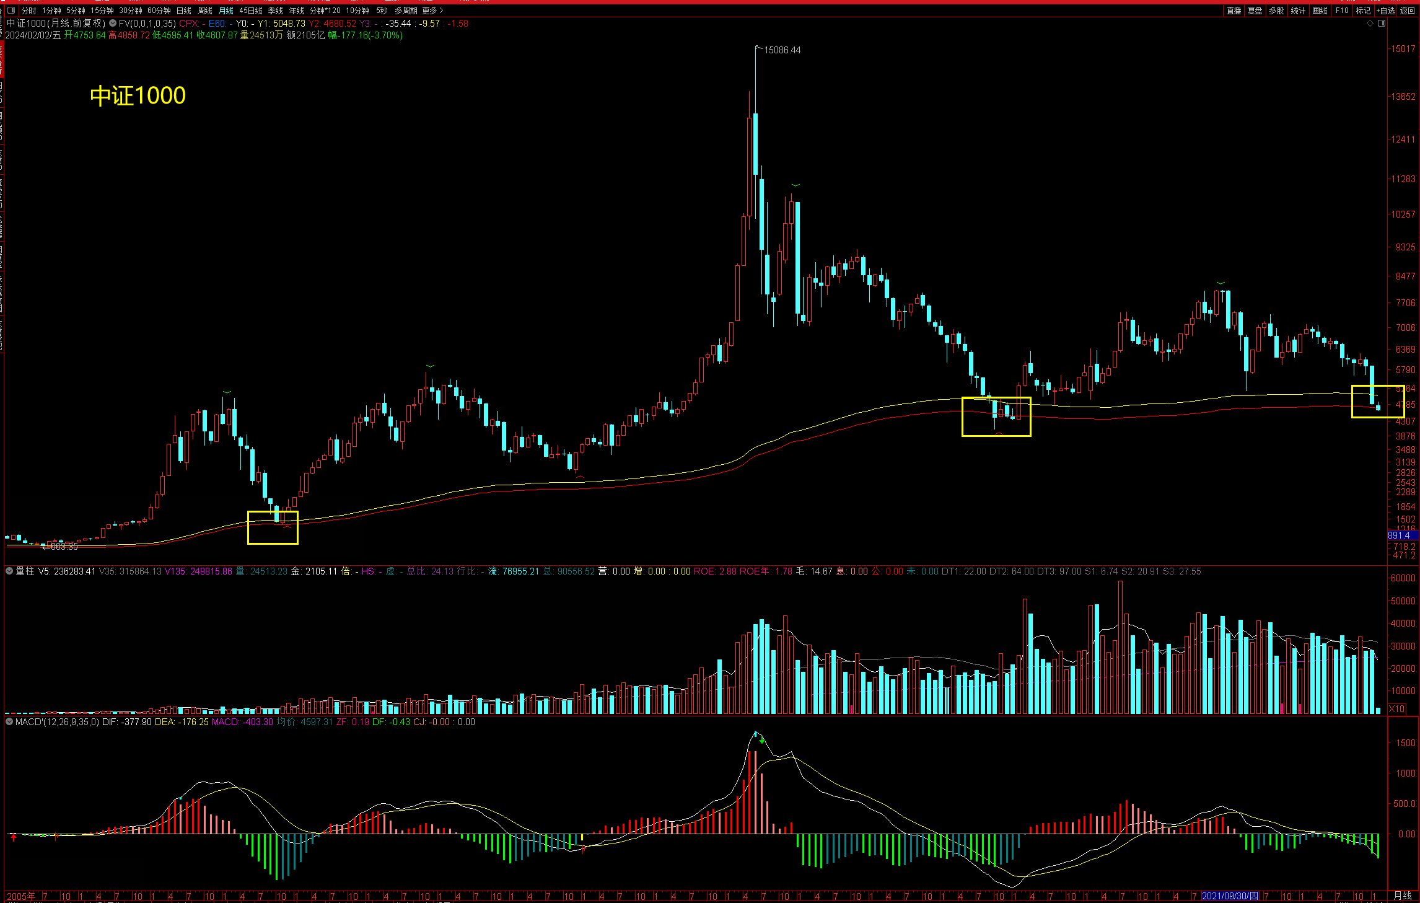
Task: Click the 返回 back button
Action: point(1408,11)
